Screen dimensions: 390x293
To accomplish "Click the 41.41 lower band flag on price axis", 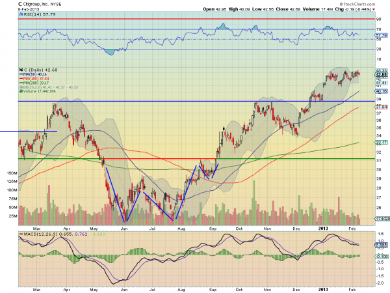I will click(x=382, y=83).
